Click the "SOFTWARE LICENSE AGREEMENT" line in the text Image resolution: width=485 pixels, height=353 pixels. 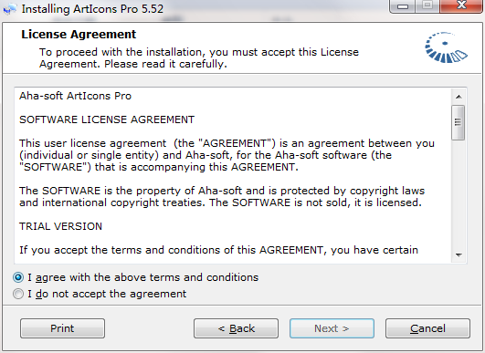pos(107,119)
